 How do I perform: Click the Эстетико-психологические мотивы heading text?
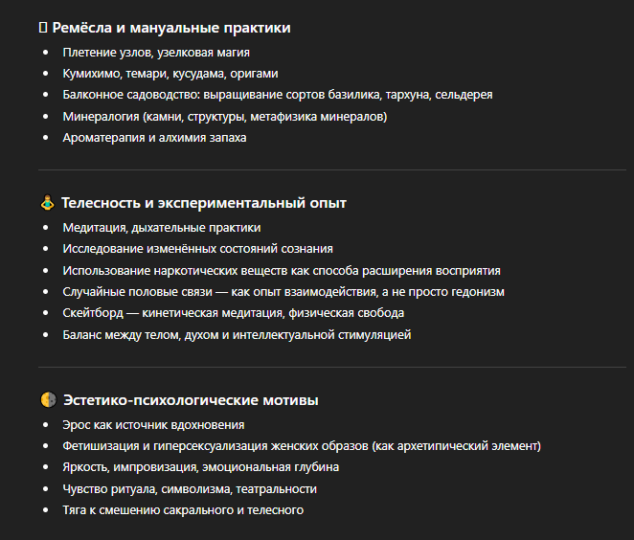point(190,399)
